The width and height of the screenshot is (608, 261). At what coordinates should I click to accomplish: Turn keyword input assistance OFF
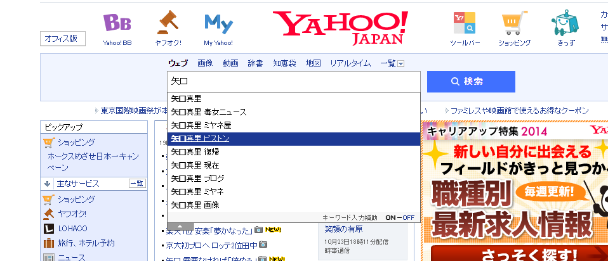408,218
